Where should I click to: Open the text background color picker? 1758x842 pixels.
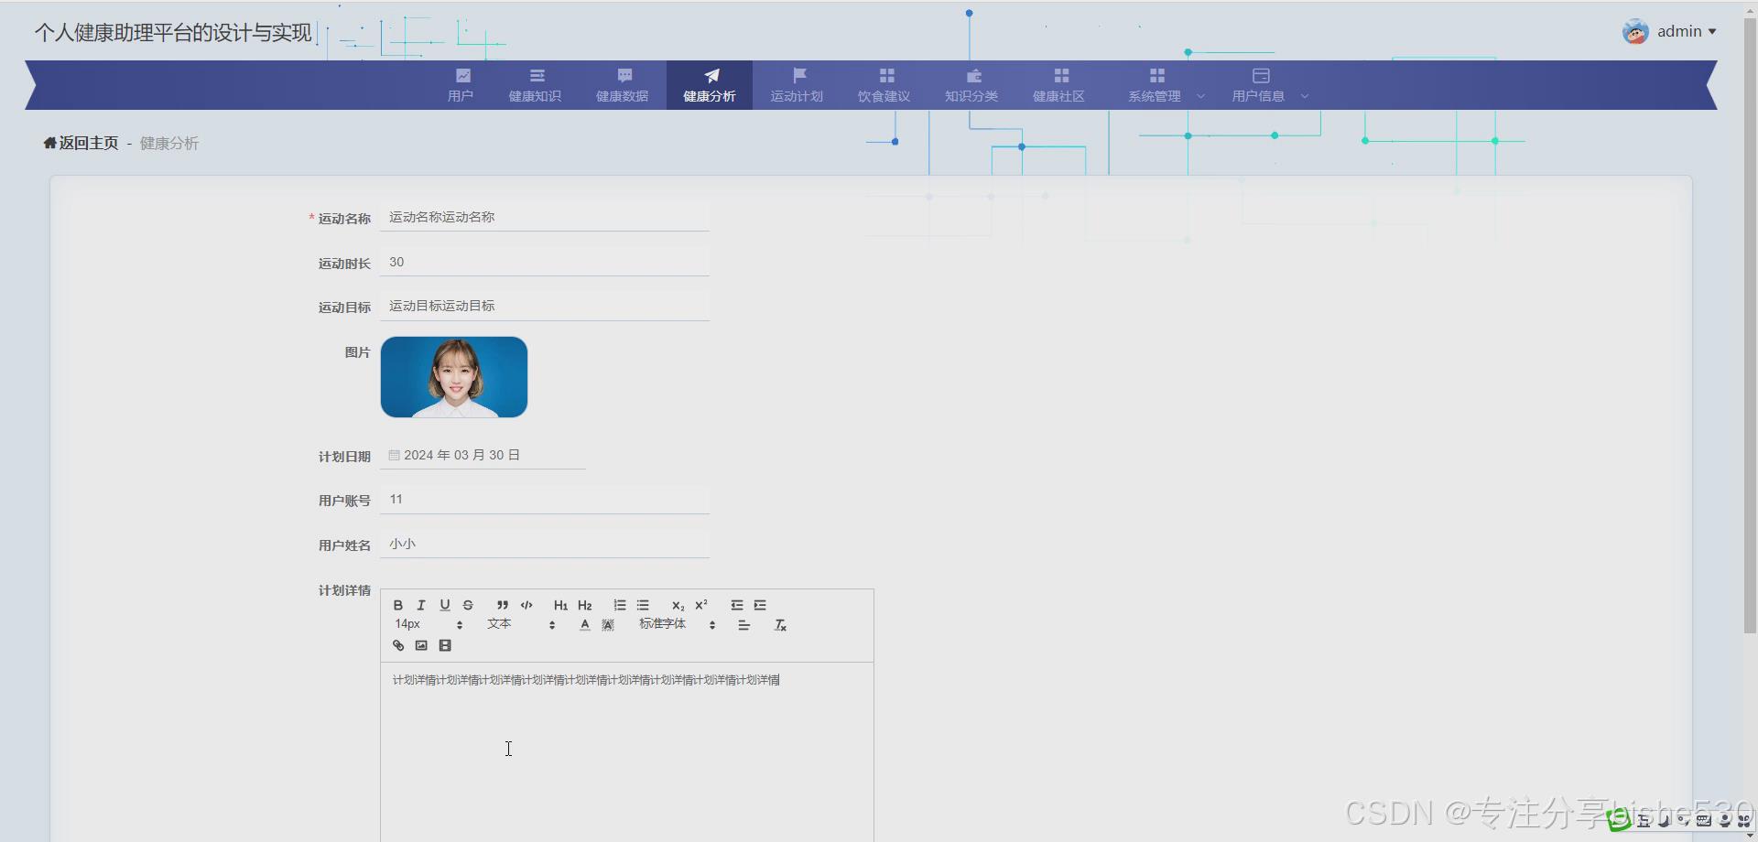click(x=608, y=625)
